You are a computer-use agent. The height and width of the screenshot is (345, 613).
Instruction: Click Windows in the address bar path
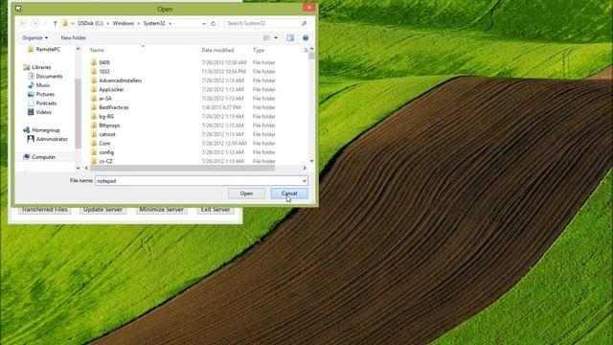pyautogui.click(x=124, y=23)
